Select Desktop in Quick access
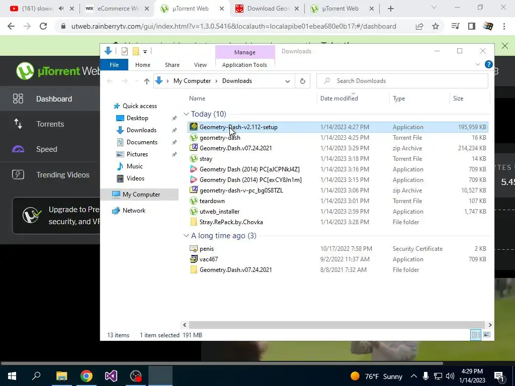Screen dimensions: 515x386 pyautogui.click(x=137, y=118)
